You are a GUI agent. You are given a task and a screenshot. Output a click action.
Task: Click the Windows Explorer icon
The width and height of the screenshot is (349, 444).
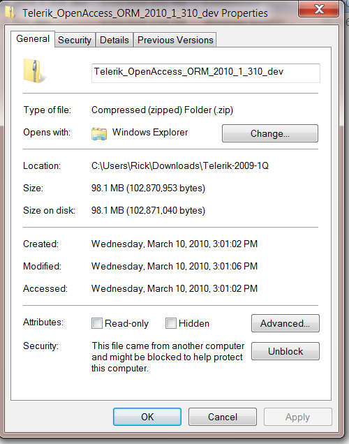99,133
